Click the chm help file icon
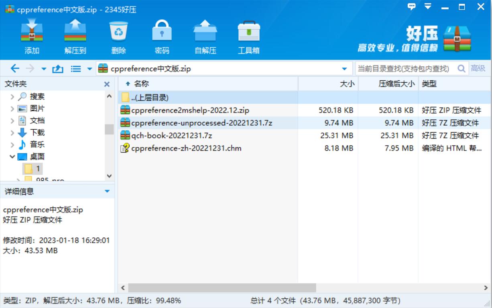 (125, 148)
